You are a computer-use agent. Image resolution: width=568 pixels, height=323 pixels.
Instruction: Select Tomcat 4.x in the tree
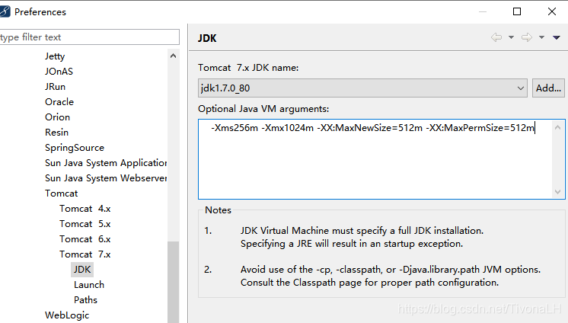pos(85,209)
